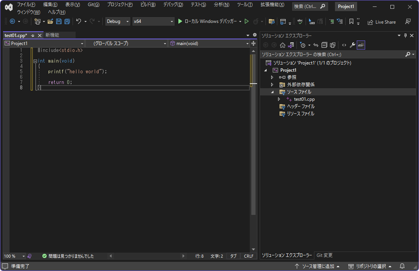The width and height of the screenshot is (419, 271).
Task: Click the Live Share button
Action: click(x=382, y=22)
